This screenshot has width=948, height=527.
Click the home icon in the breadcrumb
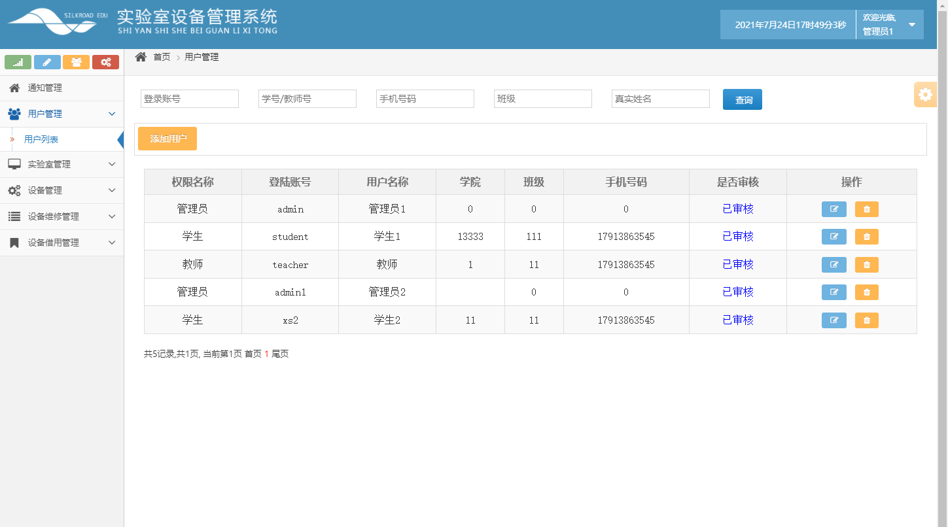click(140, 57)
